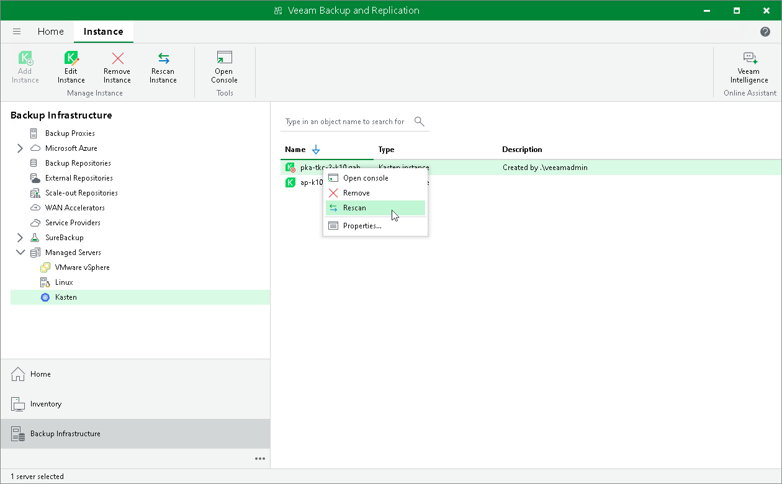Choose Remove from context menu
The image size is (782, 484).
[375, 193]
